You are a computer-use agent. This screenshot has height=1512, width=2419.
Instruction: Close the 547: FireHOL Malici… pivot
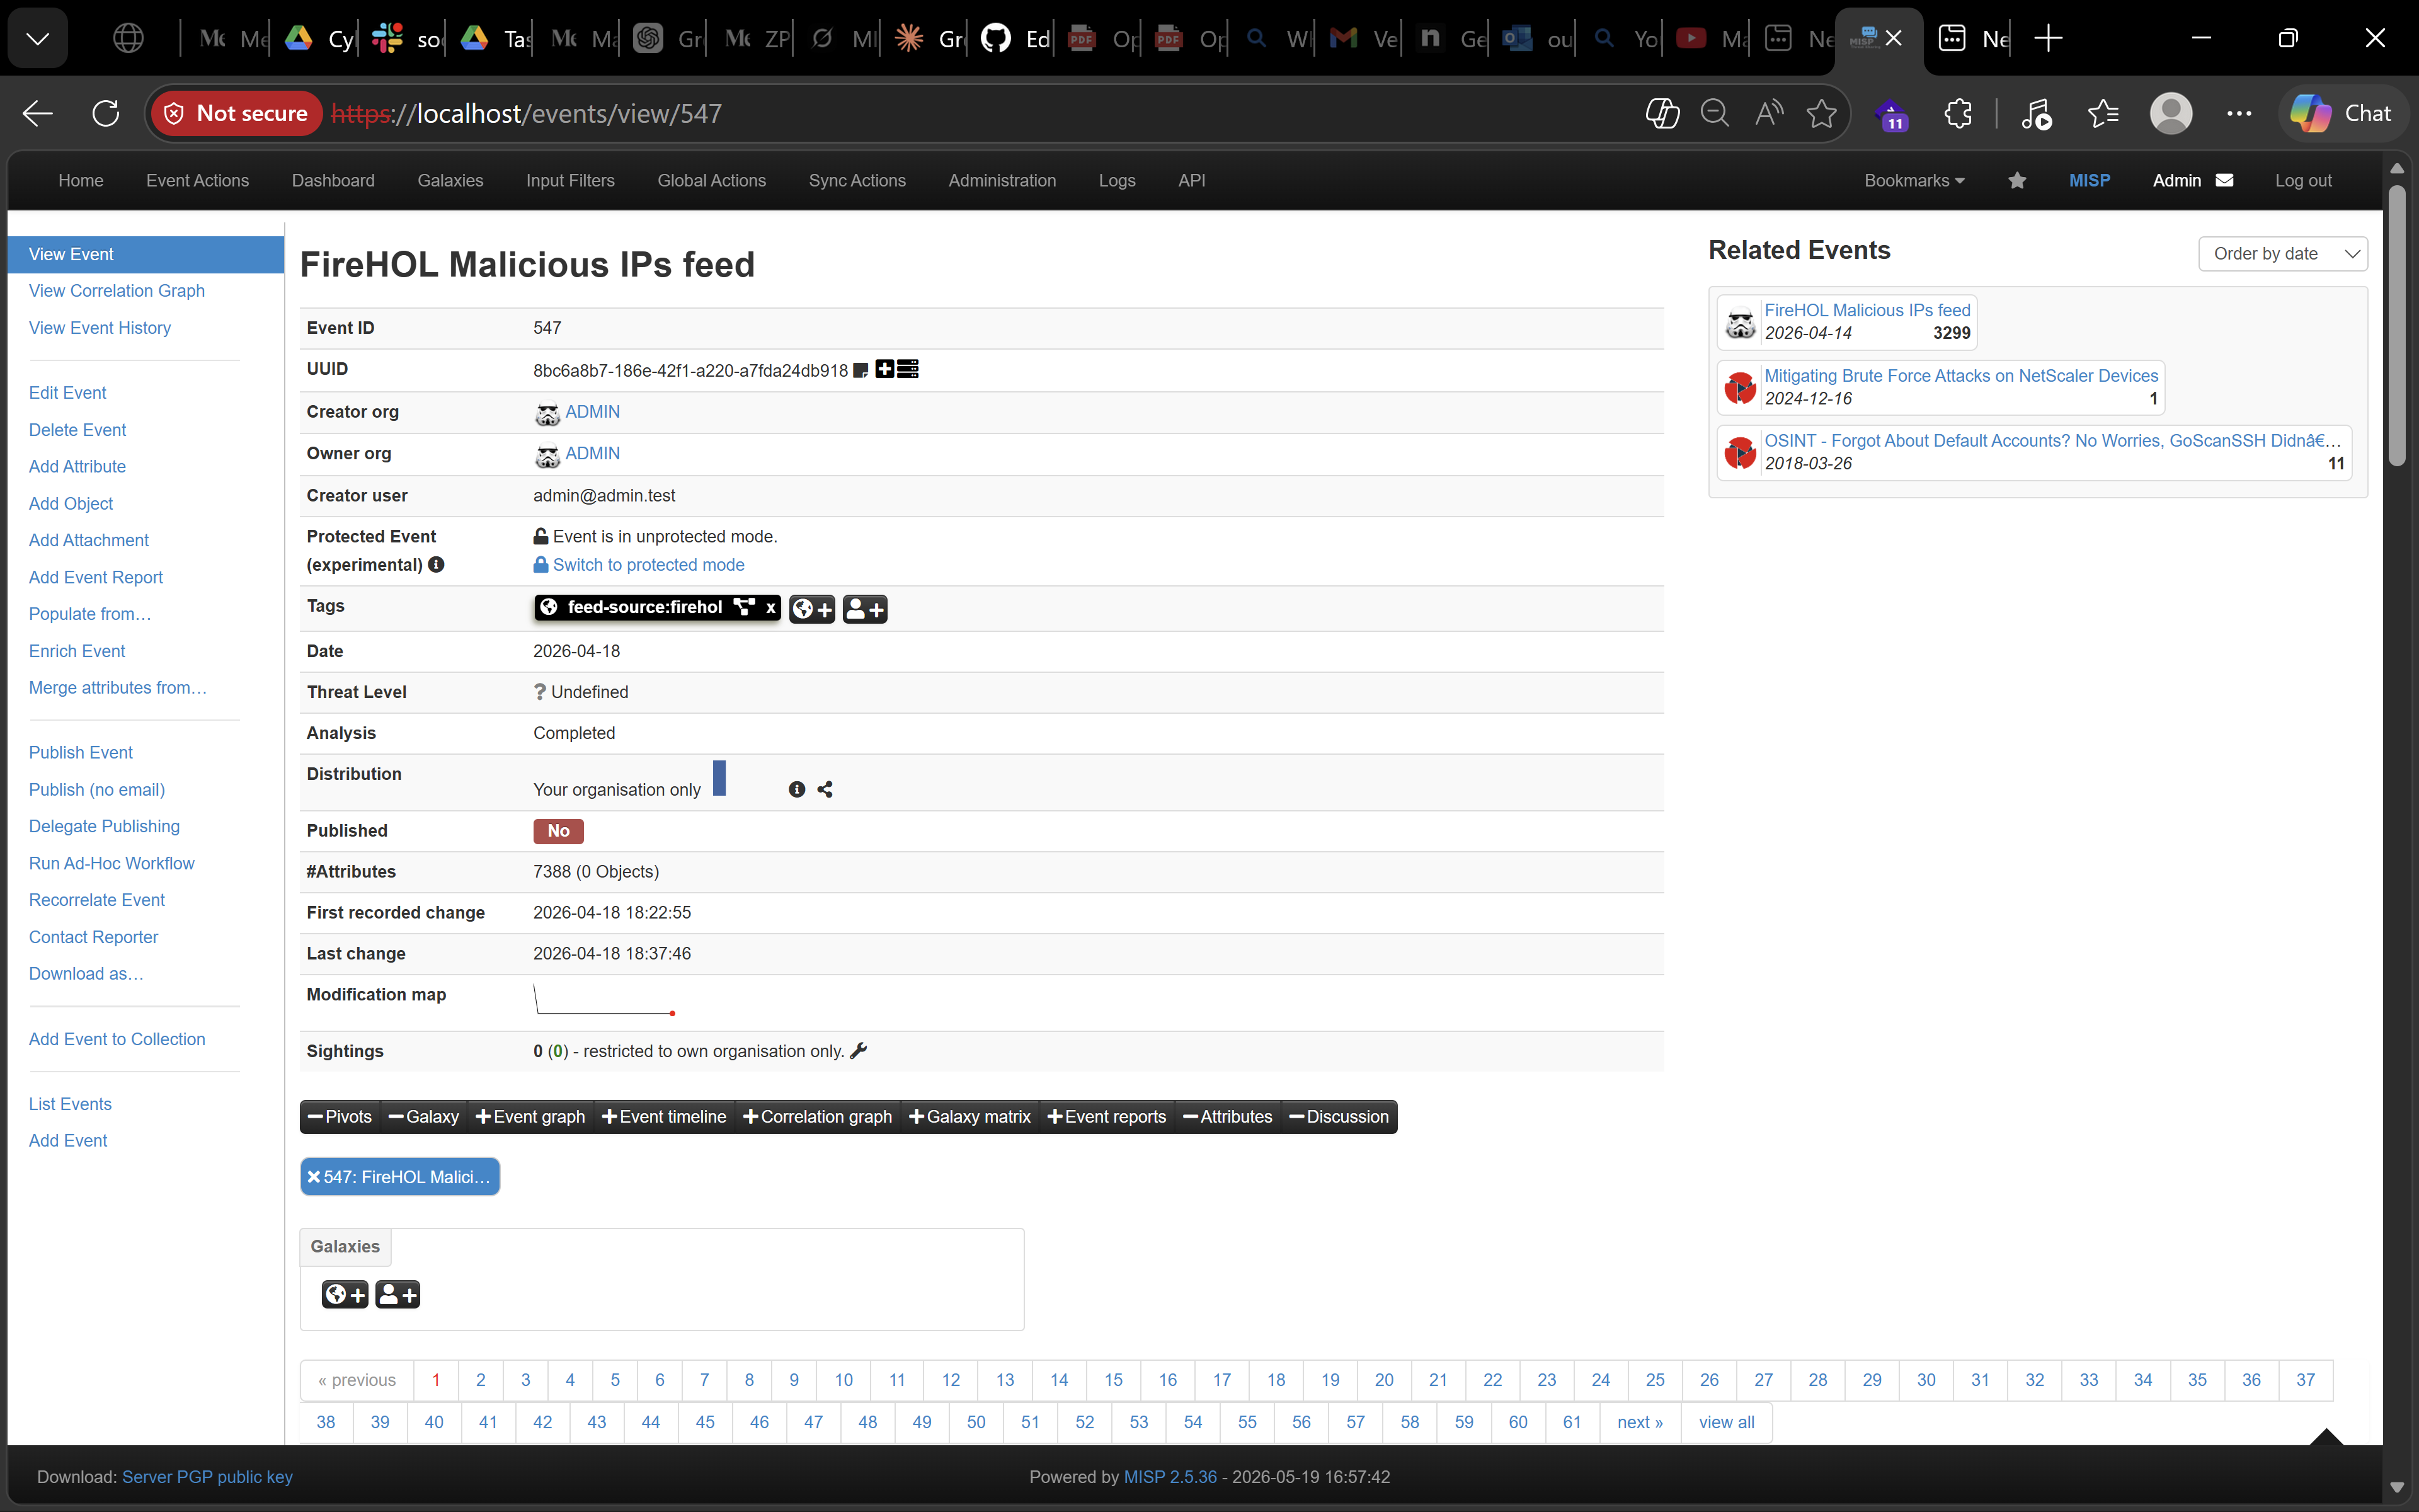coord(313,1177)
